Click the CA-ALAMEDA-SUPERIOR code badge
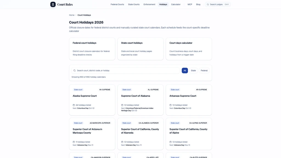 pos(148,123)
